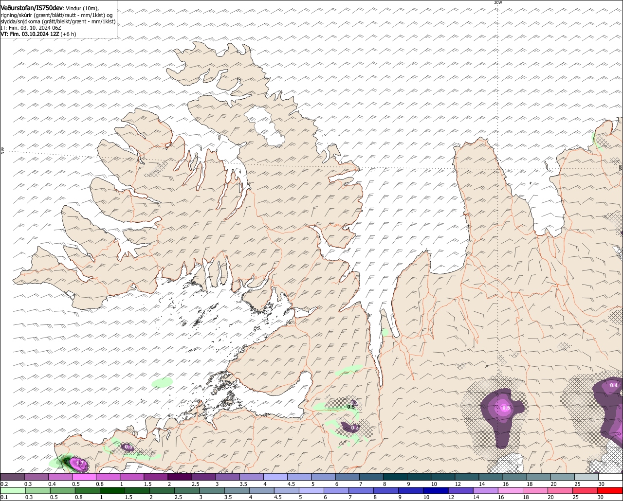The width and height of the screenshot is (623, 501).
Task: Select upper scale dark teal swatch between 8 and 9
Action: click(x=395, y=477)
